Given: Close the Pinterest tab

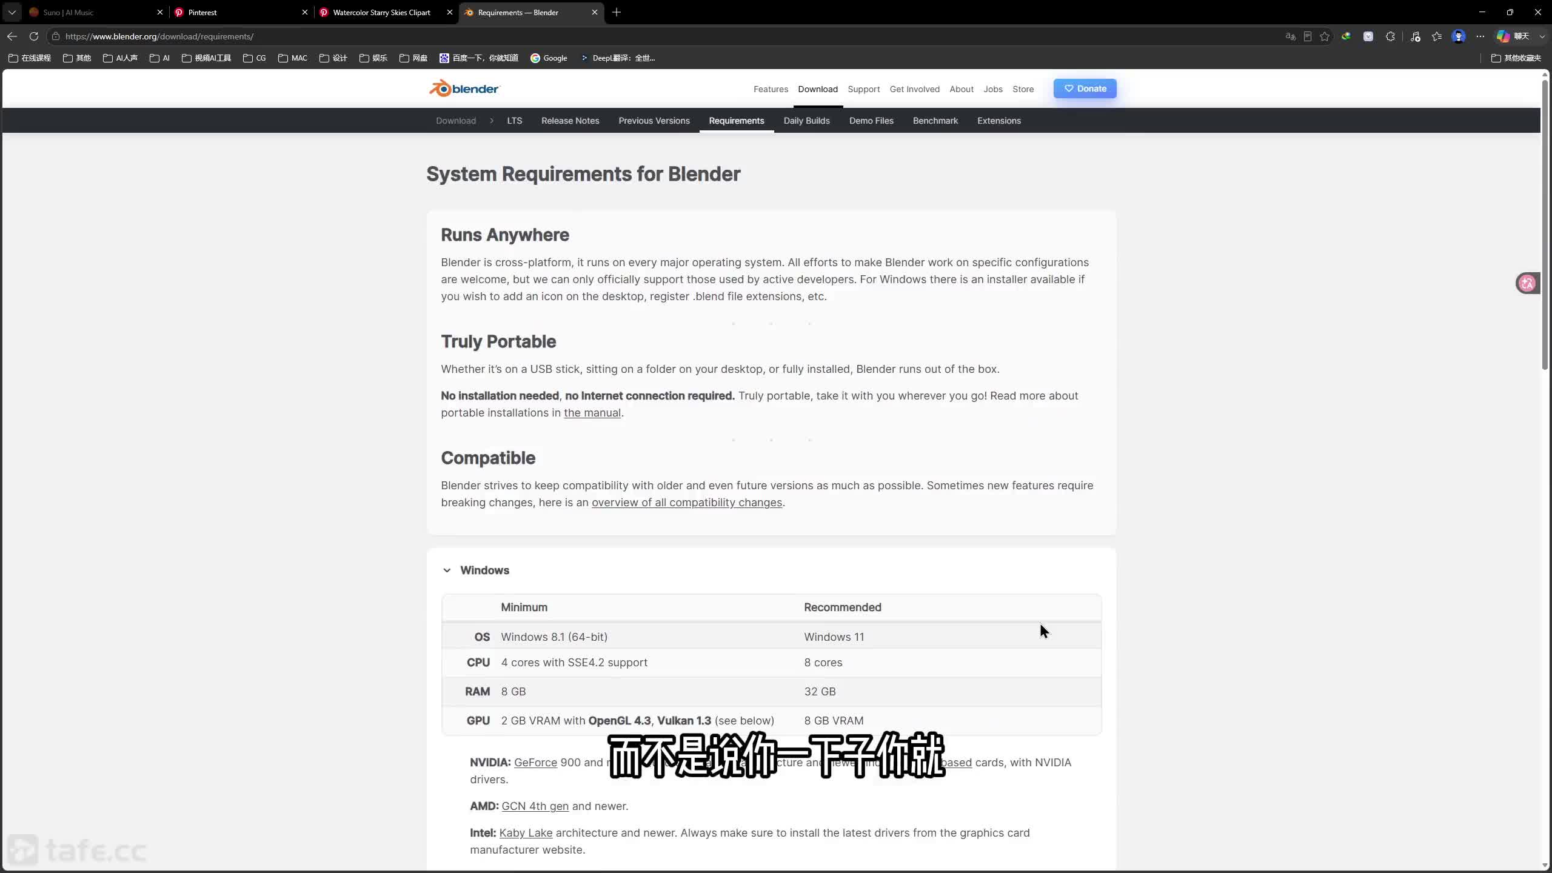Looking at the screenshot, I should (x=305, y=12).
